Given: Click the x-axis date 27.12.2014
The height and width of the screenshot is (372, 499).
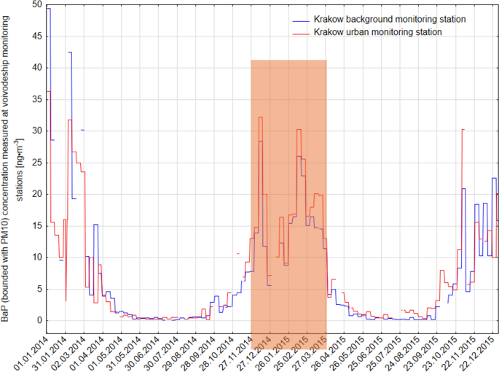Looking at the screenshot, I should coord(254,354).
